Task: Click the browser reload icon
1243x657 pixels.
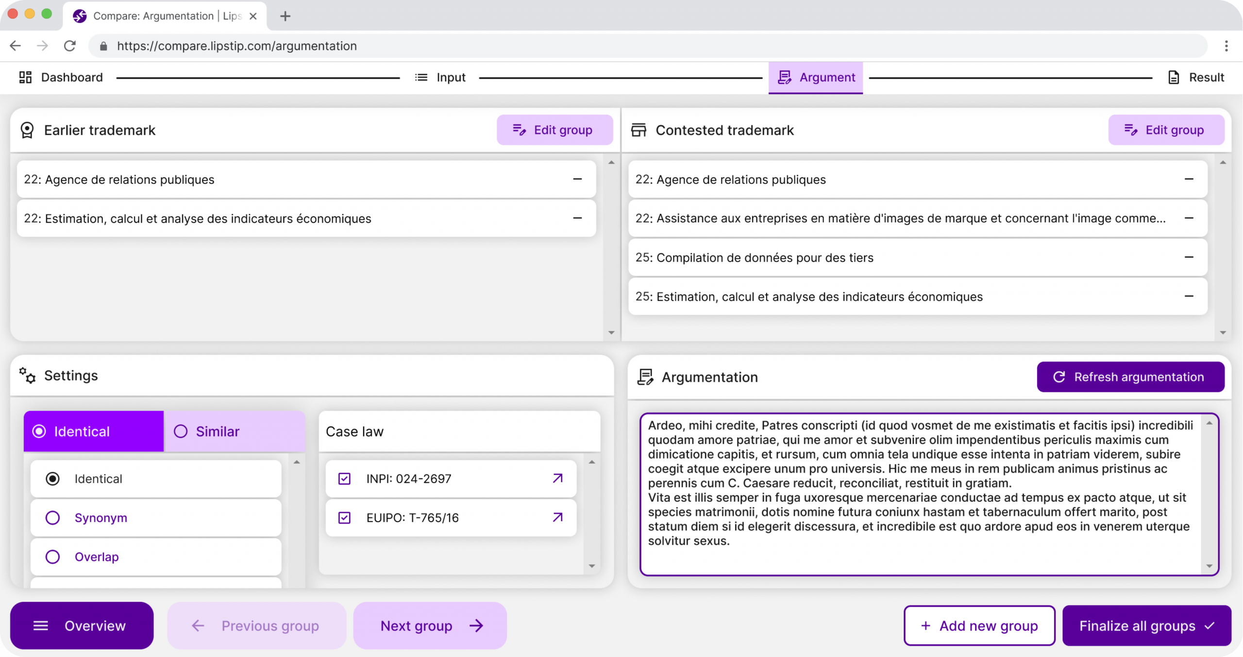Action: (x=70, y=46)
